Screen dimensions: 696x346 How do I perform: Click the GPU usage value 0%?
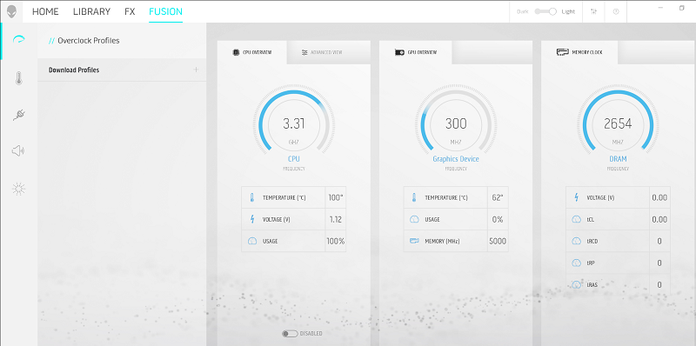(498, 219)
